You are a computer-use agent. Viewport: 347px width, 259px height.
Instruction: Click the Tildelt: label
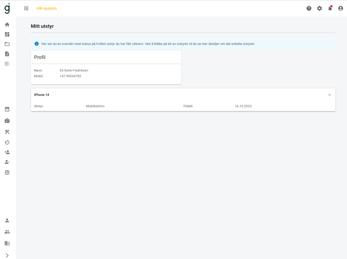point(188,106)
